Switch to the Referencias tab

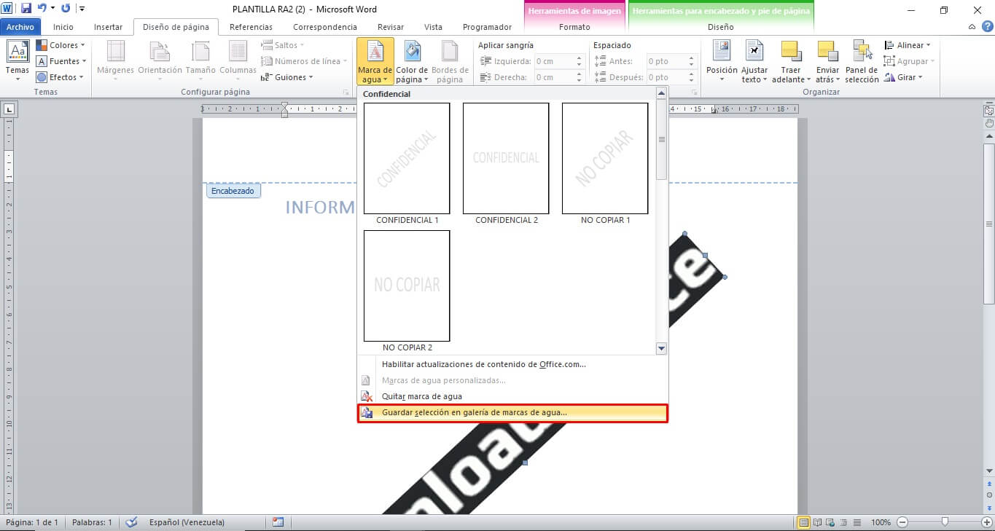pos(251,27)
